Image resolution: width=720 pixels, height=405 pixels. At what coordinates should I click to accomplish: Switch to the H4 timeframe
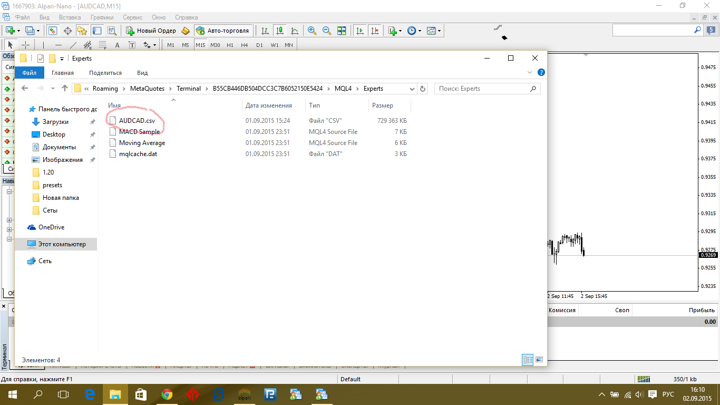coord(245,45)
